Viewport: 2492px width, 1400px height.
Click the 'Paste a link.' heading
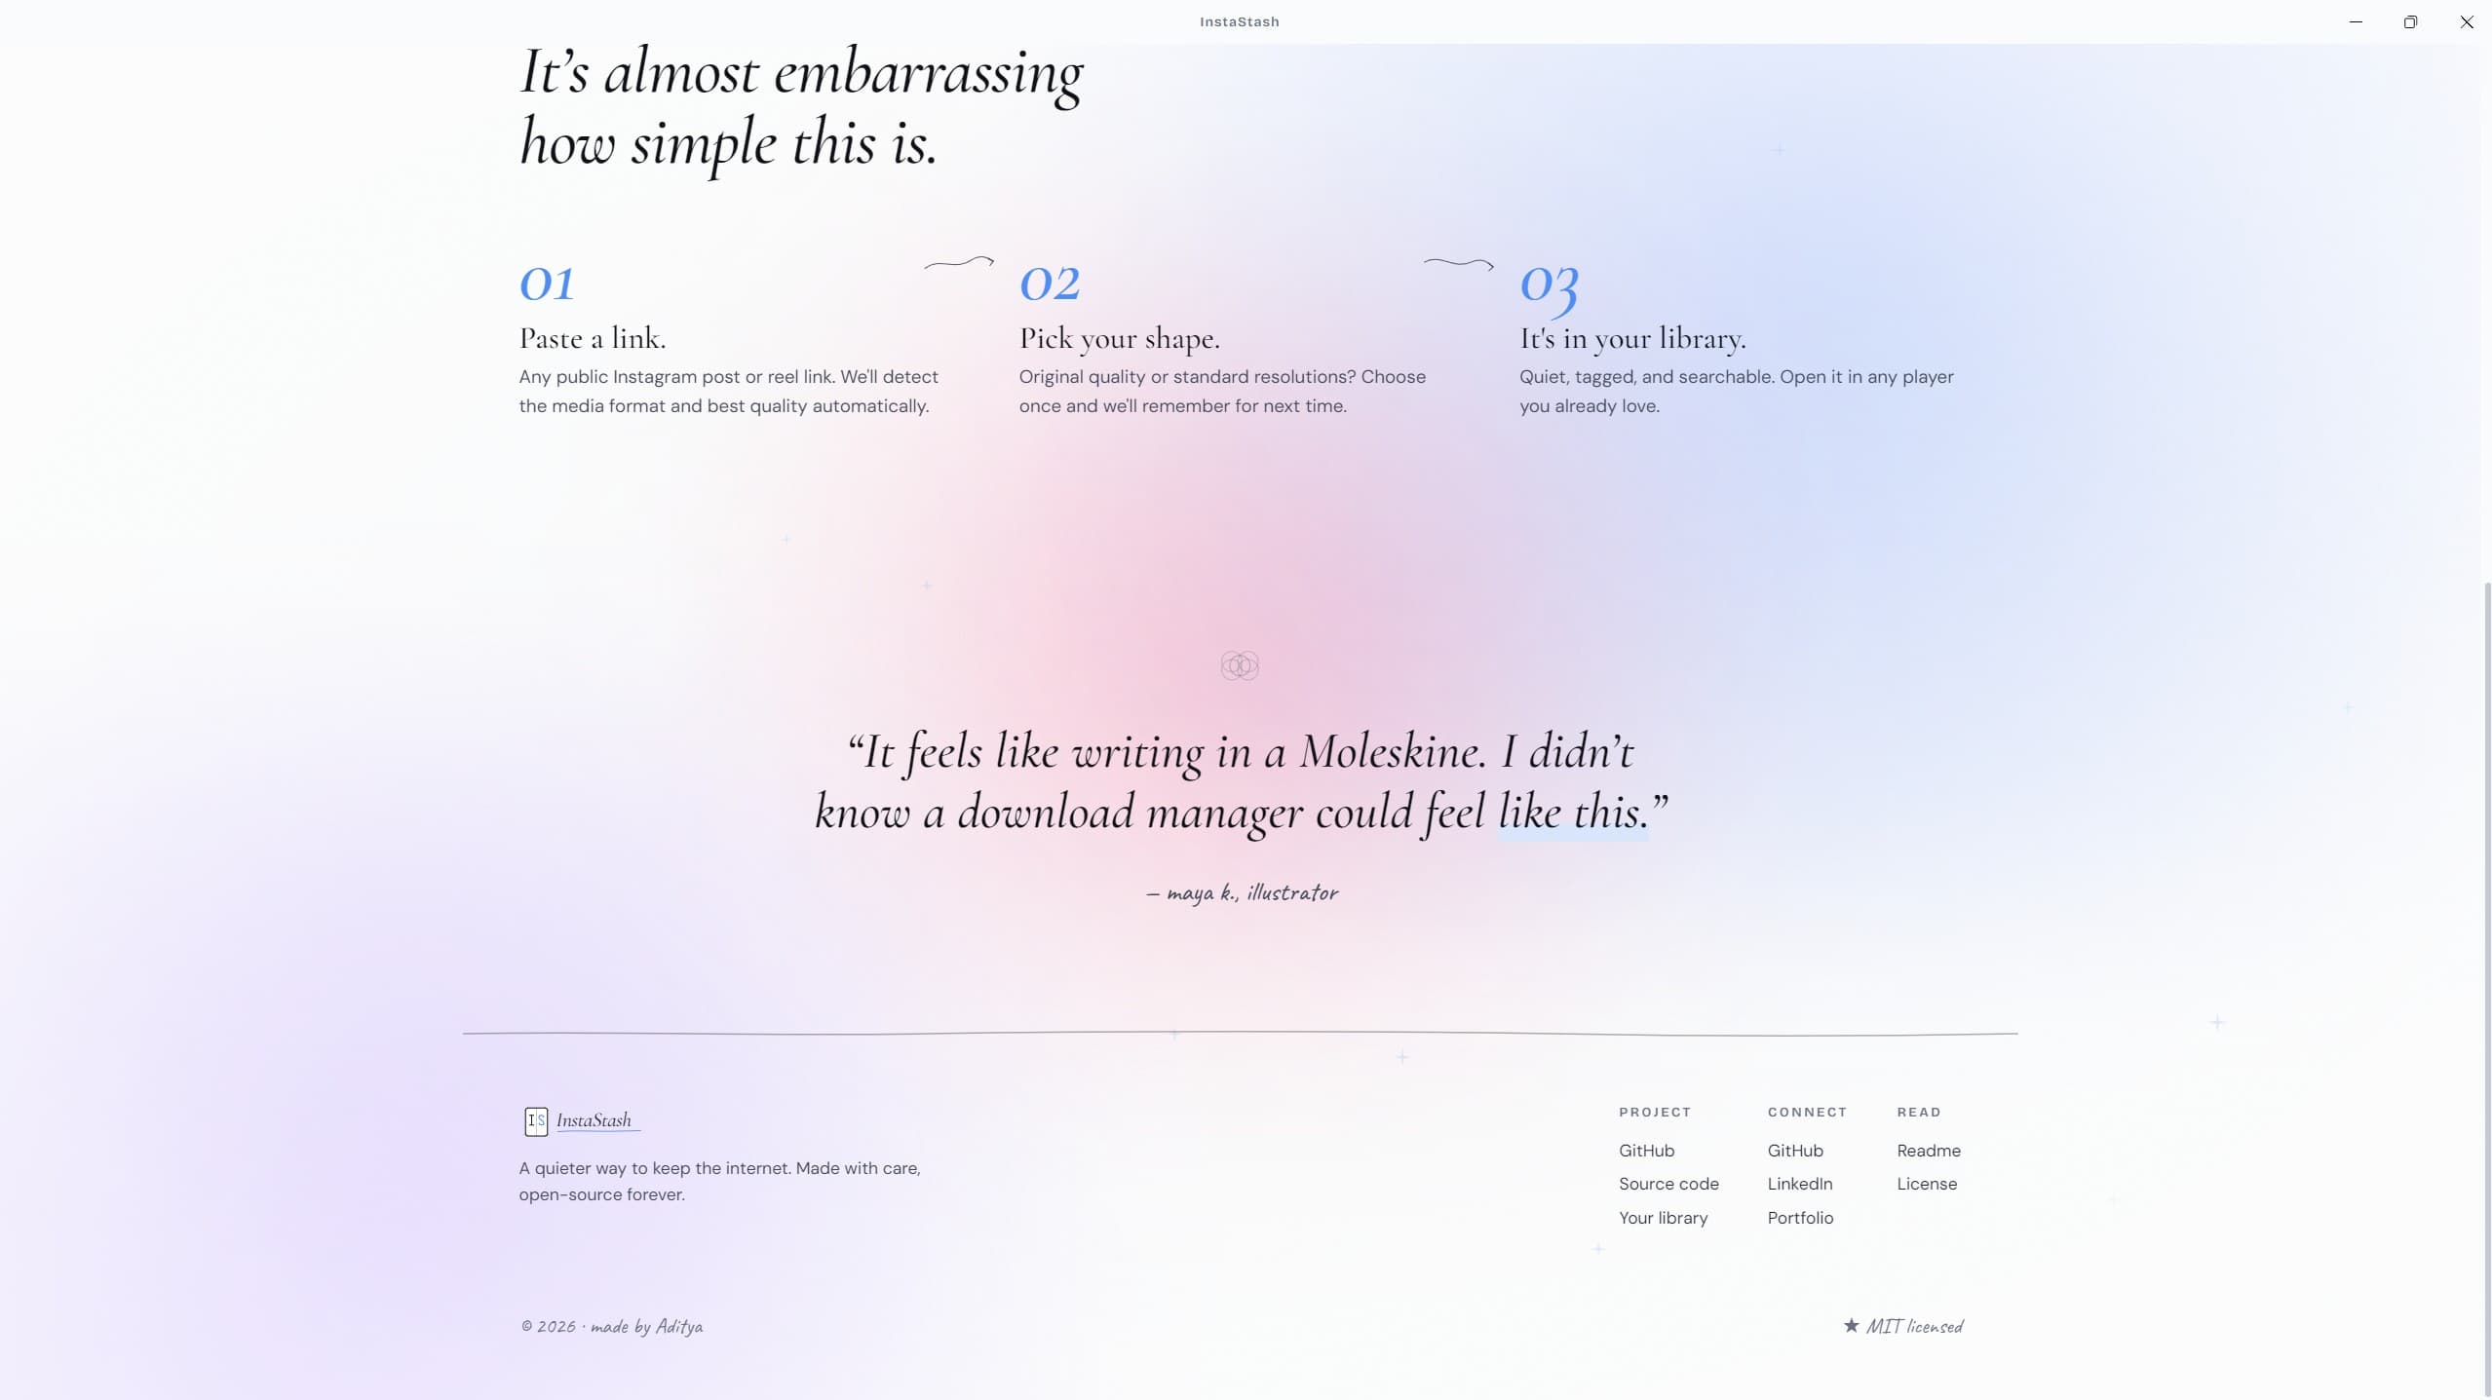tap(593, 338)
